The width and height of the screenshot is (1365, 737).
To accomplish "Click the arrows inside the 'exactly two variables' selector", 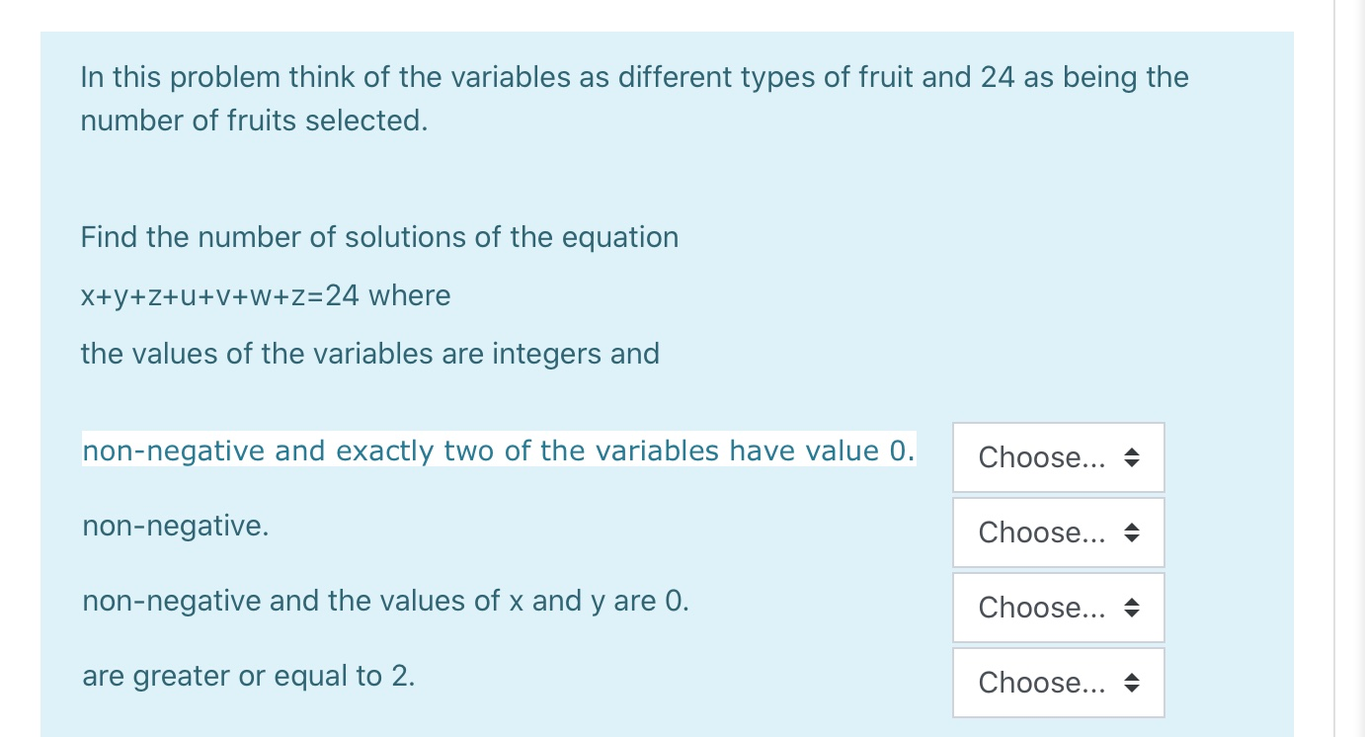I will tap(1132, 457).
